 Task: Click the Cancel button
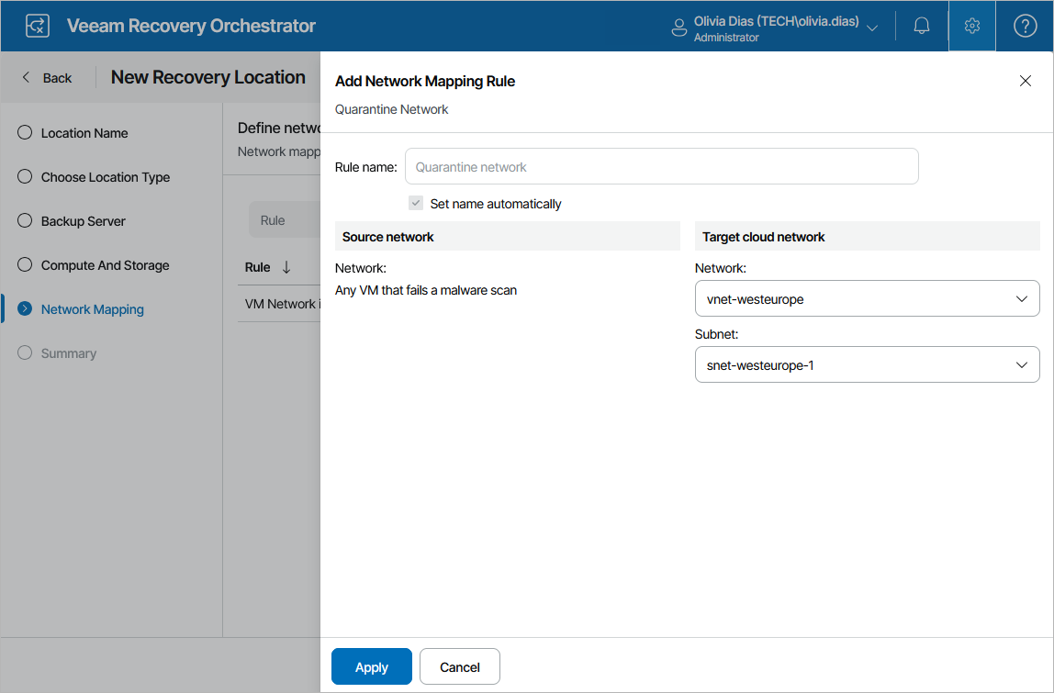pos(460,667)
